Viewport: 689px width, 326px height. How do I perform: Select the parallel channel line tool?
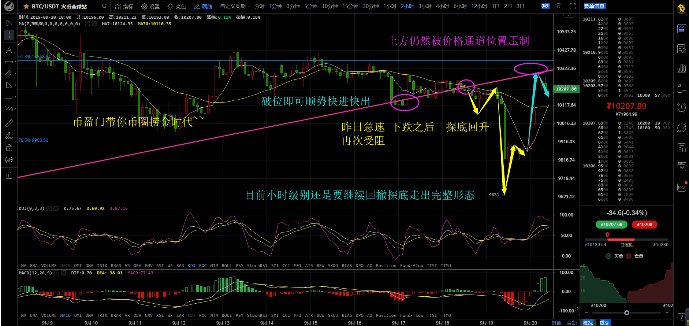[x=9, y=73]
